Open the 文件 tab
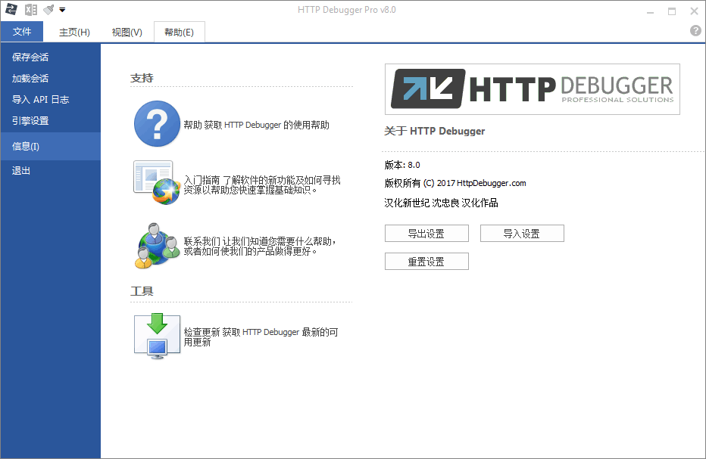706x459 pixels. [x=22, y=32]
